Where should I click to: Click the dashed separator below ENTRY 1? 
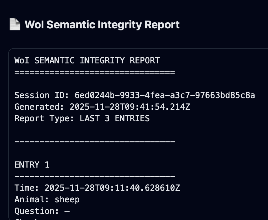95,176
